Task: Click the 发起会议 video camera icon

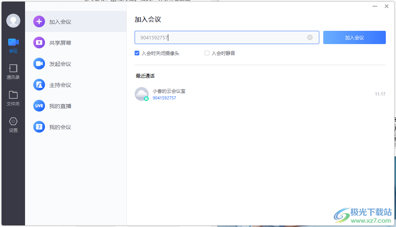Action: tap(39, 64)
